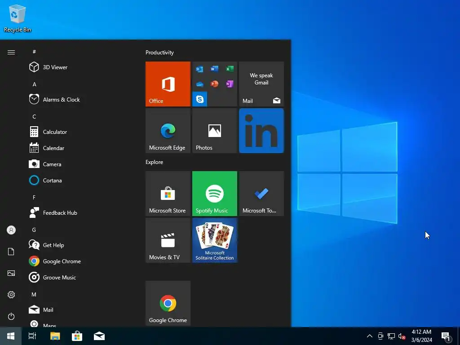Open Microsoft Store from the taskbar
Image resolution: width=460 pixels, height=345 pixels.
click(77, 336)
